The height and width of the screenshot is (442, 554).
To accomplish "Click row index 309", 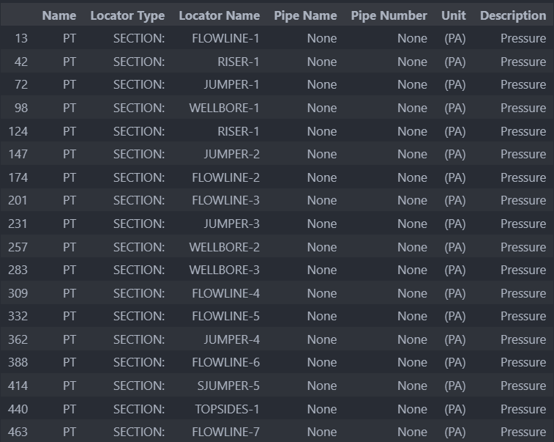I will [18, 293].
